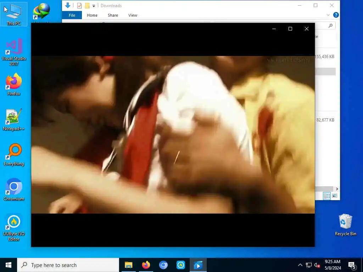363x272 pixels.
Task: Switch to View ribbon tab in Explorer
Action: [x=133, y=15]
